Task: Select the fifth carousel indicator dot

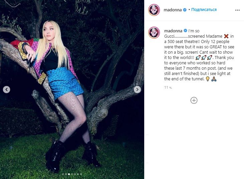Action: (75, 174)
